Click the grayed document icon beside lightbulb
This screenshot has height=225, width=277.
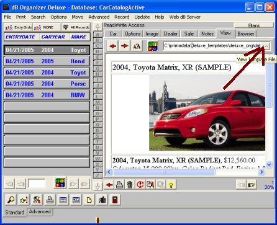coord(161,185)
